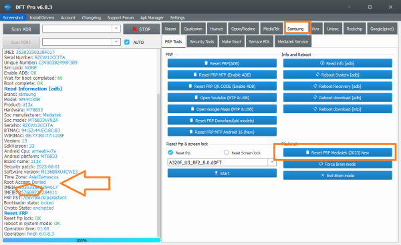Click Reset FRP Download(old models)
The height and width of the screenshot is (245, 401).
[x=222, y=121]
